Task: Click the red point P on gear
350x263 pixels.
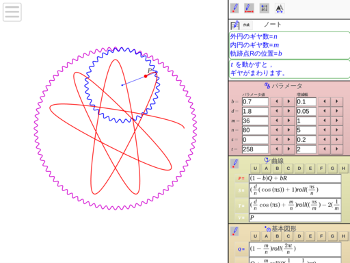Action: click(x=146, y=76)
